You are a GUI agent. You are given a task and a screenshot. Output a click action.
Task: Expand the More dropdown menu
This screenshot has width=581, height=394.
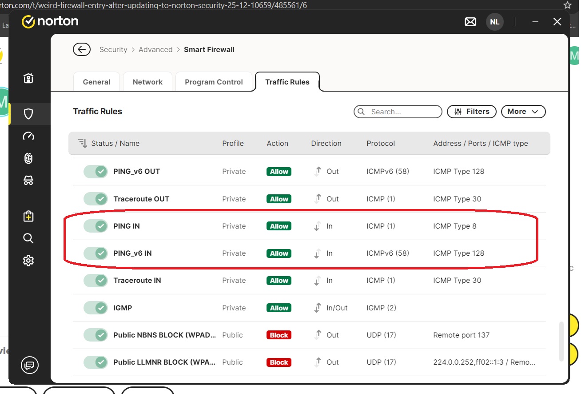point(523,112)
